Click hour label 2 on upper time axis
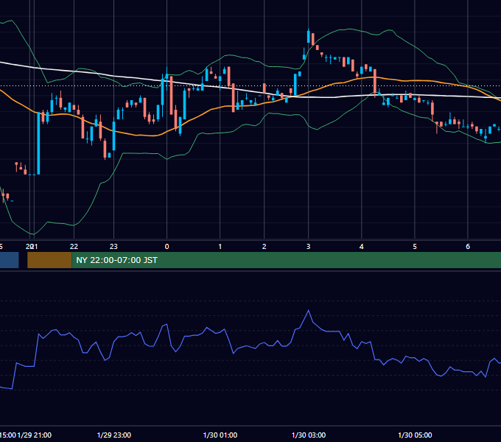This screenshot has width=501, height=442. pyautogui.click(x=264, y=247)
